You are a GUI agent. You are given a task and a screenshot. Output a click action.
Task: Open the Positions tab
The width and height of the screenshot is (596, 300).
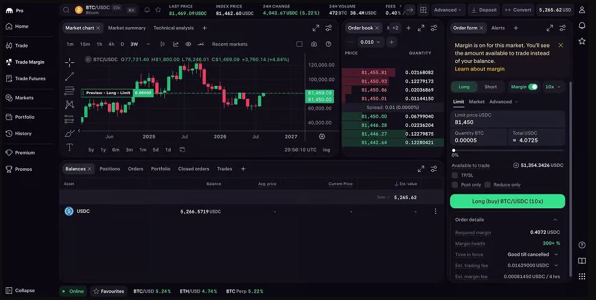click(110, 169)
